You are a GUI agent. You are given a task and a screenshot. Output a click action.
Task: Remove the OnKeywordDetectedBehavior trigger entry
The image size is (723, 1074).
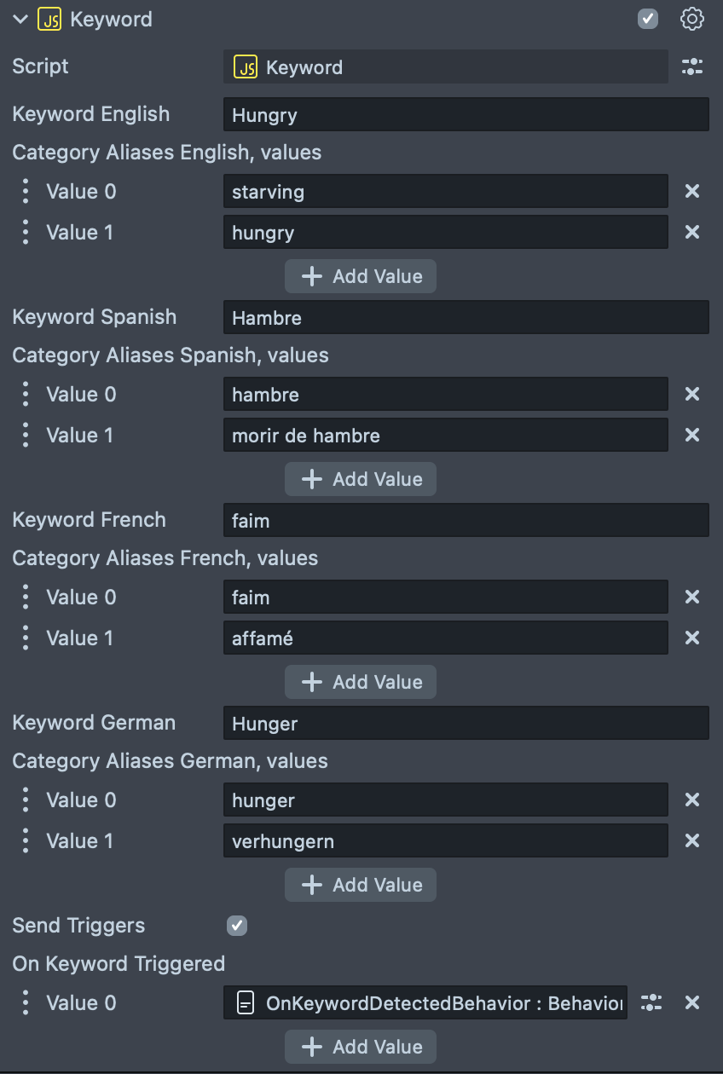pos(692,1003)
